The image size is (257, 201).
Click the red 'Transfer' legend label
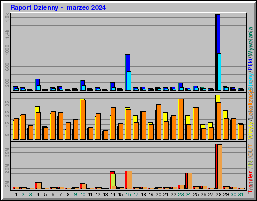tap(250, 182)
